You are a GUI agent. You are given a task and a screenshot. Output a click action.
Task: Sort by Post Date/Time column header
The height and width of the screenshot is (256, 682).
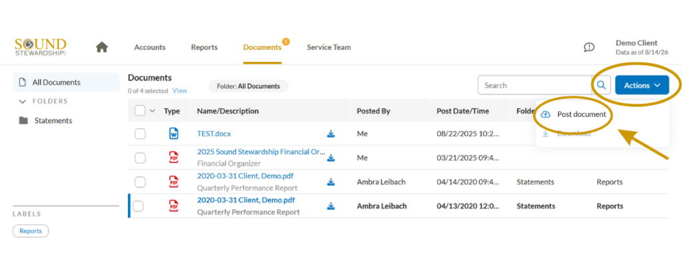pos(463,111)
